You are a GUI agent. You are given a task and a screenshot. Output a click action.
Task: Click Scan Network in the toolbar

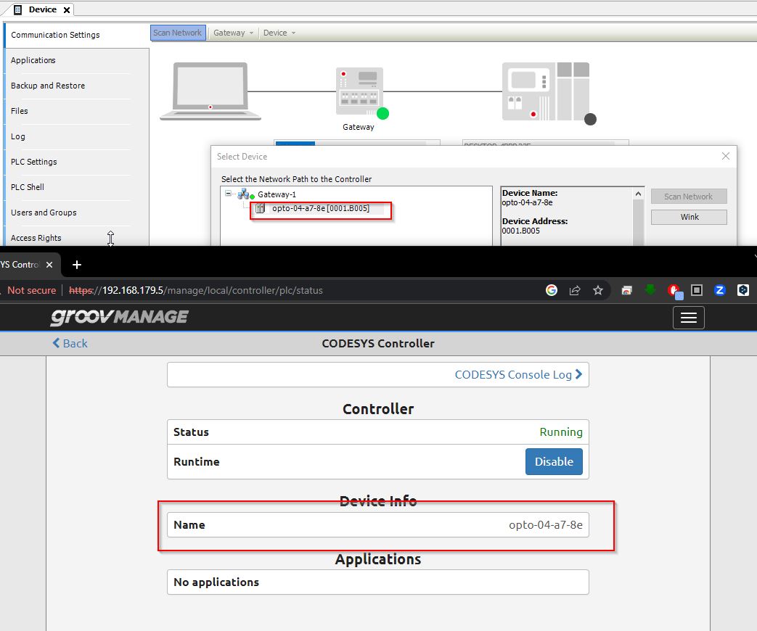pos(178,33)
